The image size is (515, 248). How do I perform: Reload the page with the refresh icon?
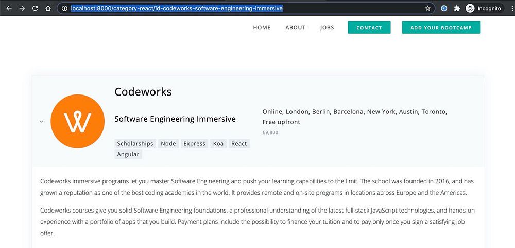(x=35, y=9)
